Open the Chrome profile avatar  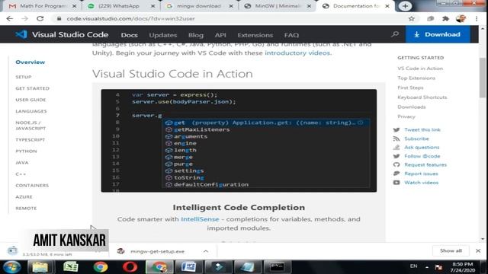coord(461,18)
